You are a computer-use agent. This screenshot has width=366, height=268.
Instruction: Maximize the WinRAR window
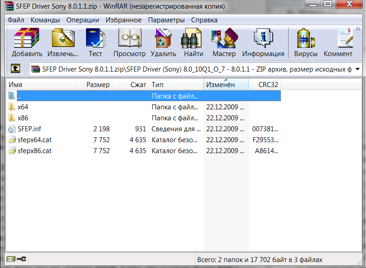(328, 4)
